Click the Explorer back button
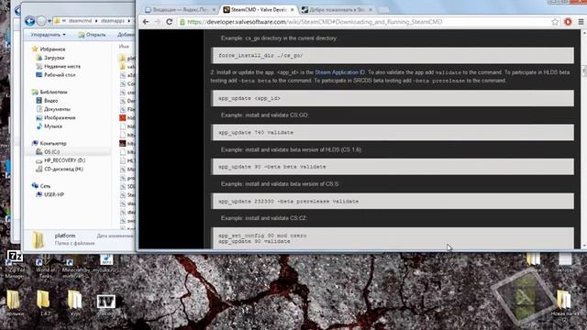 [x=30, y=21]
